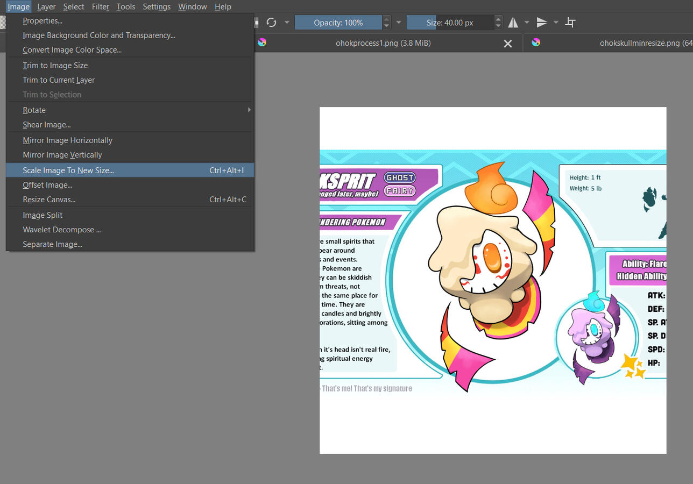
Task: Click the Krita icon on ohokskullminresize.png tab
Action: tap(536, 42)
